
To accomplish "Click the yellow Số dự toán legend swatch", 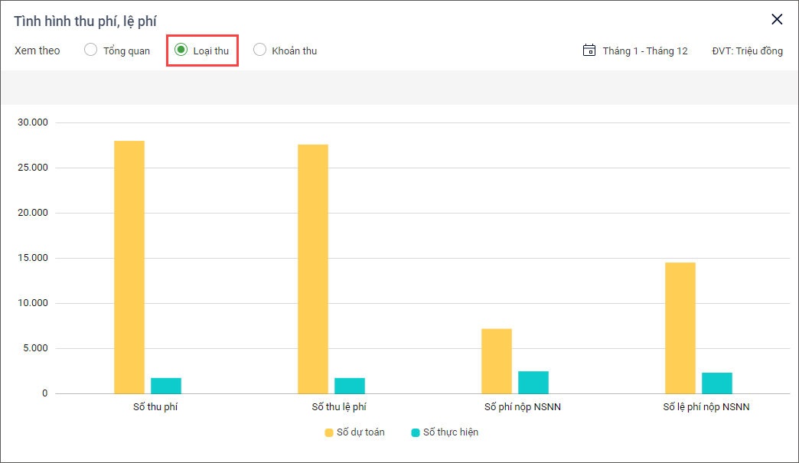I will (x=329, y=432).
